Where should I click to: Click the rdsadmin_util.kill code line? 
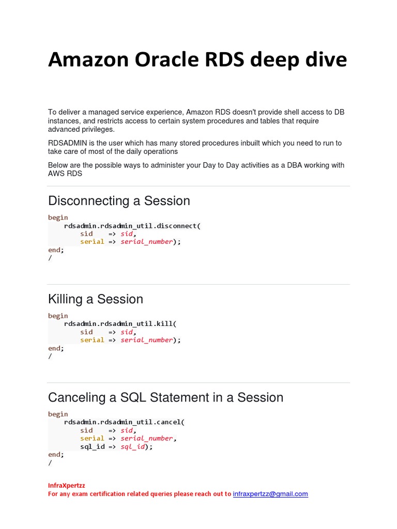tap(120, 324)
